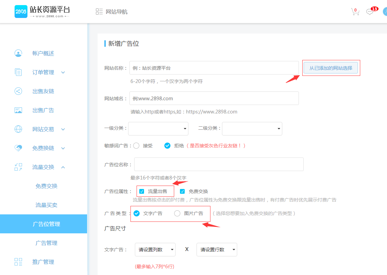This screenshot has width=387, height=275.
Task: Uncheck the 免费交换 checkbox
Action: tap(182, 191)
